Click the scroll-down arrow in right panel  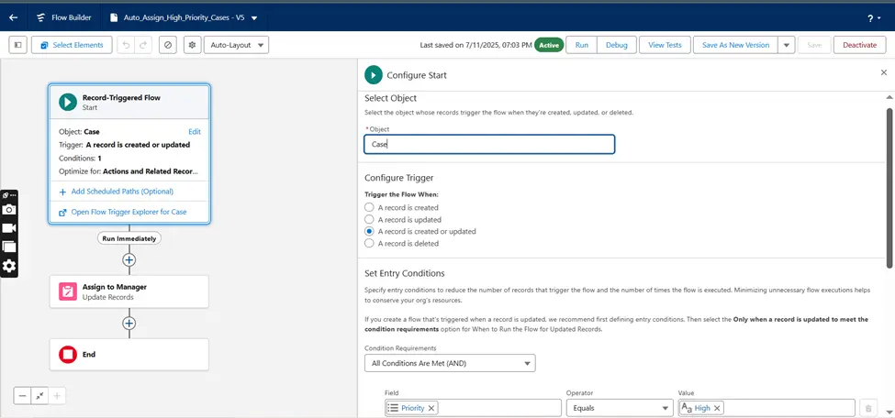click(889, 412)
